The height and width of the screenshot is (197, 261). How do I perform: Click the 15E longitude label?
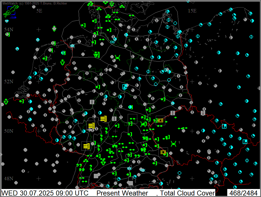pos(192,11)
